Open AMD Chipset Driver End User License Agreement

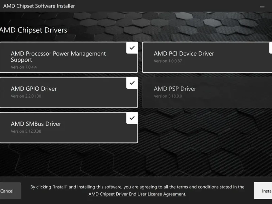point(137,194)
